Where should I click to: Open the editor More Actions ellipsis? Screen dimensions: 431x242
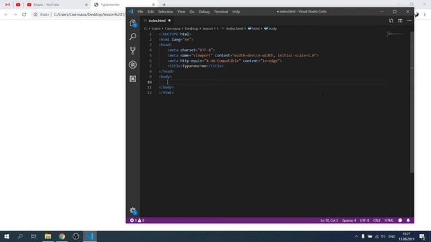tap(409, 21)
